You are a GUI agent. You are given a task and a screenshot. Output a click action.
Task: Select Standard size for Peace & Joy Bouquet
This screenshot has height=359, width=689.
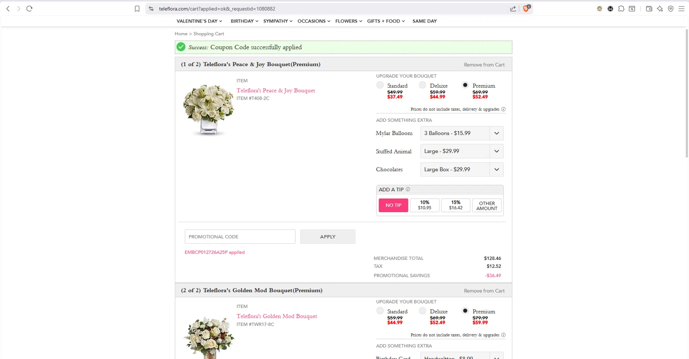pos(380,85)
